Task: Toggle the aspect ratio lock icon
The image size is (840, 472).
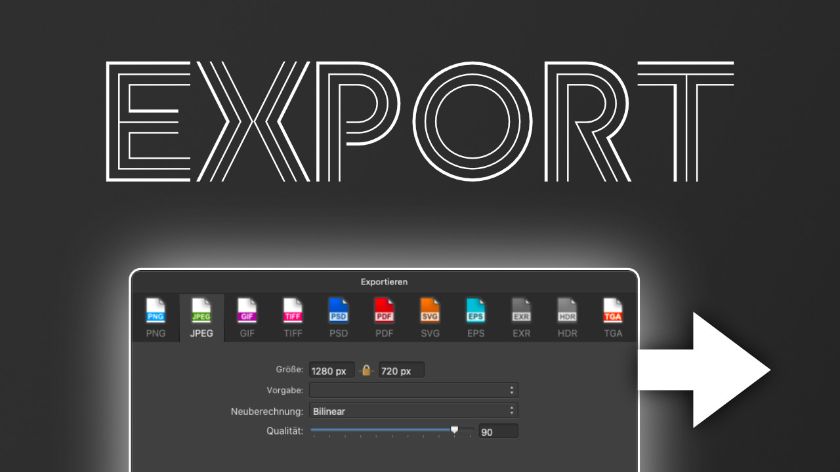Action: (x=367, y=370)
